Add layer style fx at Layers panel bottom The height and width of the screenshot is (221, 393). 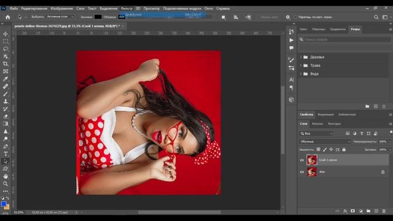345,211
